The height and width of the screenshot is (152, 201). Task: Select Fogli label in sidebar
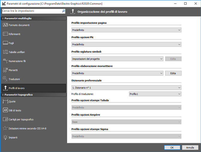pos(11,43)
